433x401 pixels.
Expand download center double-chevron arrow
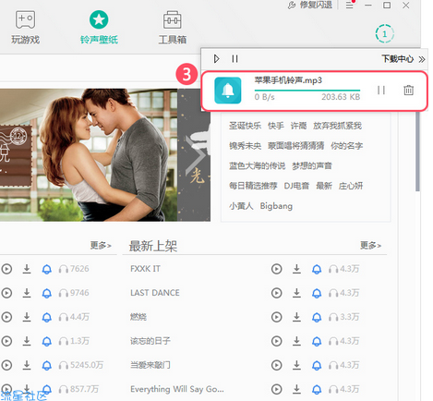(422, 59)
